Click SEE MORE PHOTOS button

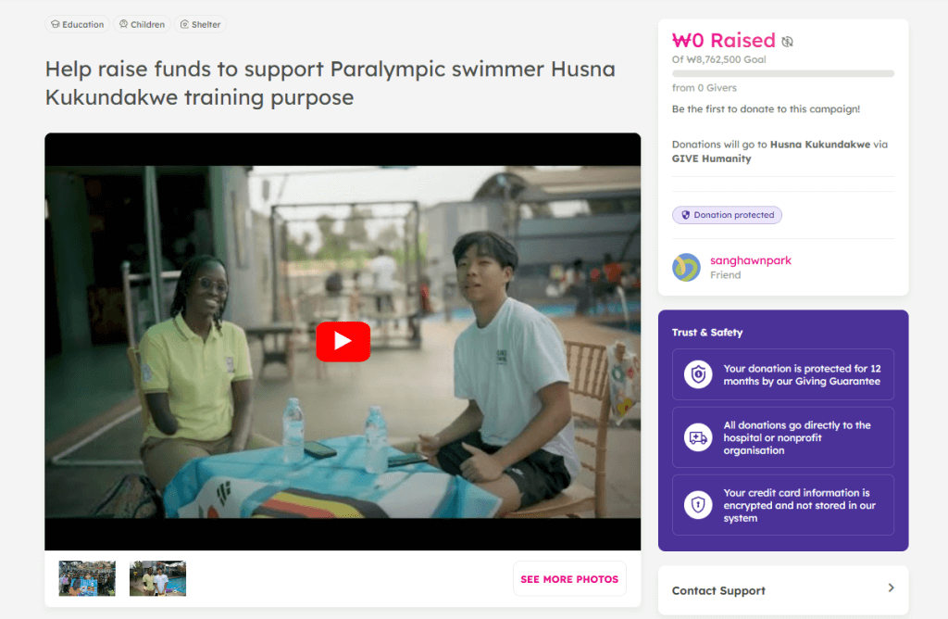(x=569, y=579)
